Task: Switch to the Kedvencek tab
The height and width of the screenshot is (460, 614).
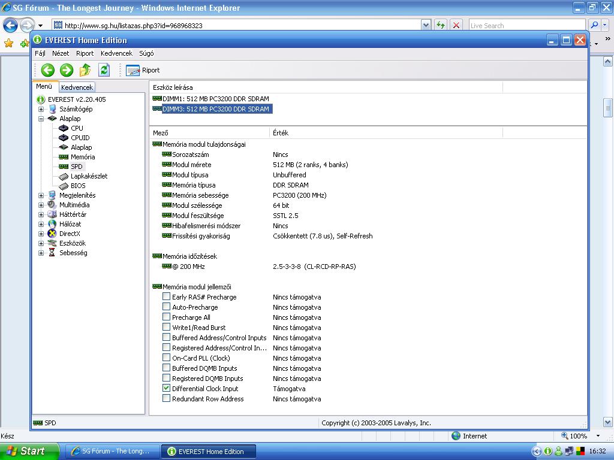Action: click(x=77, y=87)
